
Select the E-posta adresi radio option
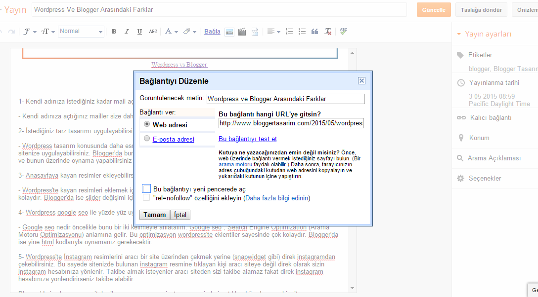click(147, 139)
